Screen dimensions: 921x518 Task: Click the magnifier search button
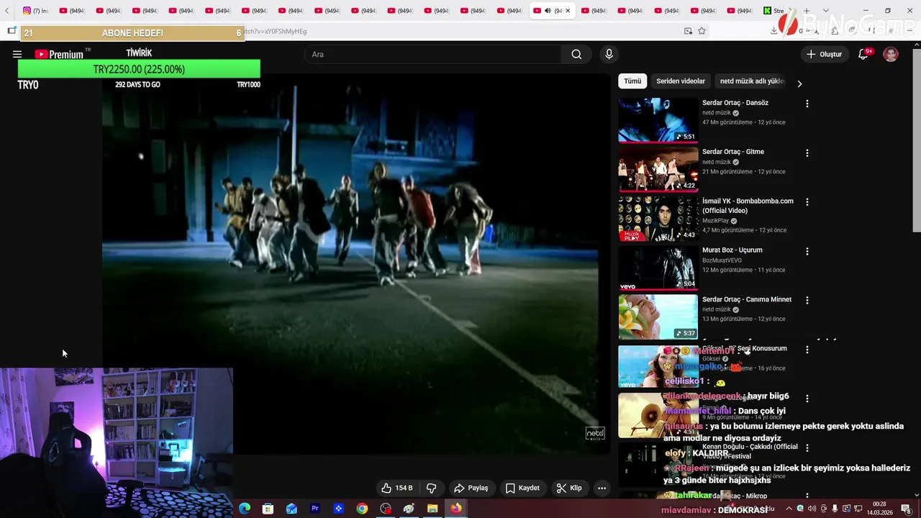pos(576,55)
